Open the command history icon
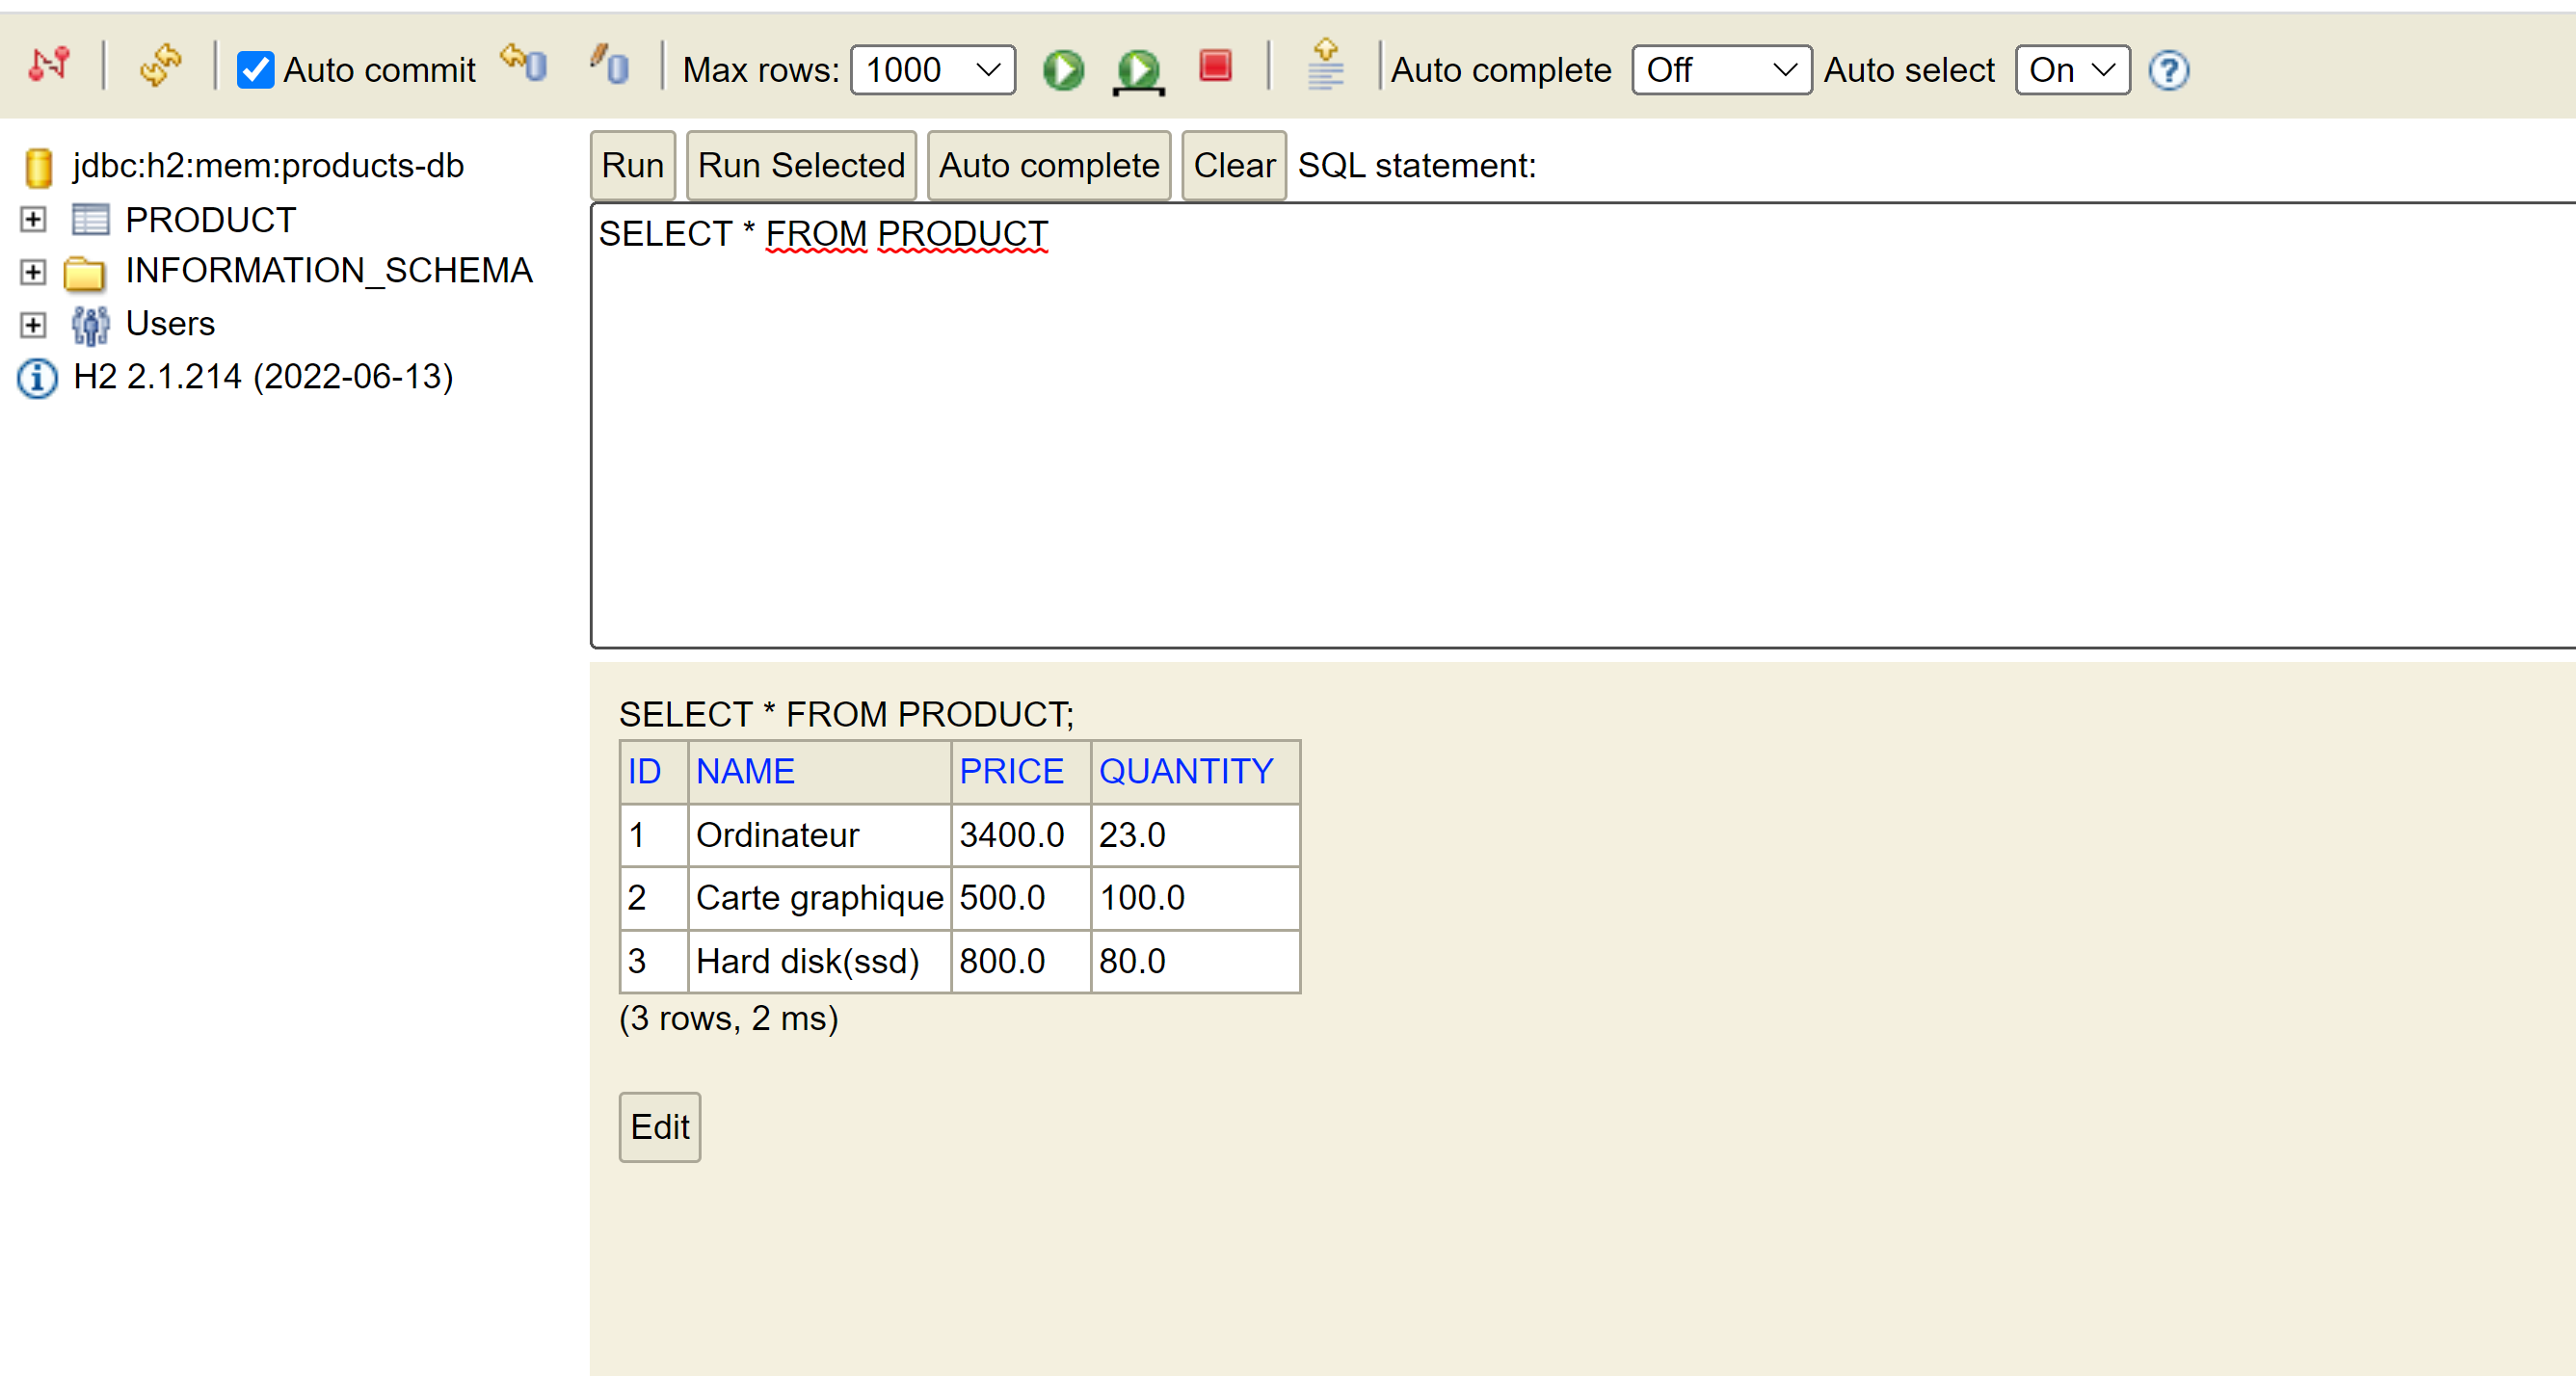Screen dimensions: 2576x1376 tap(1325, 66)
